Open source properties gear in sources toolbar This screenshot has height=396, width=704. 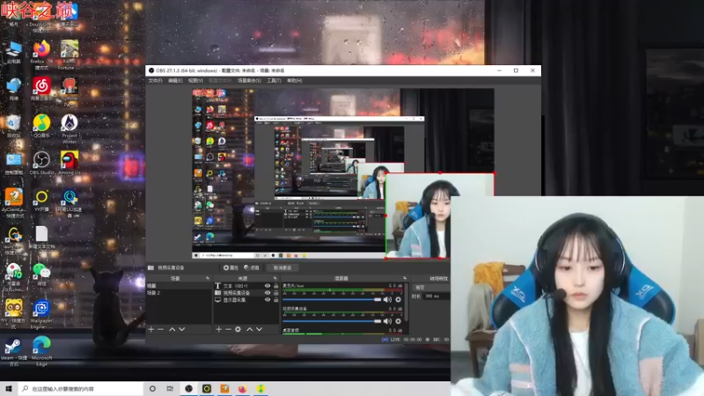pos(238,329)
